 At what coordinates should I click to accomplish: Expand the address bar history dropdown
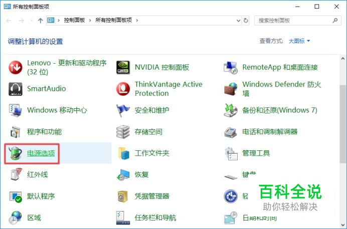238,21
